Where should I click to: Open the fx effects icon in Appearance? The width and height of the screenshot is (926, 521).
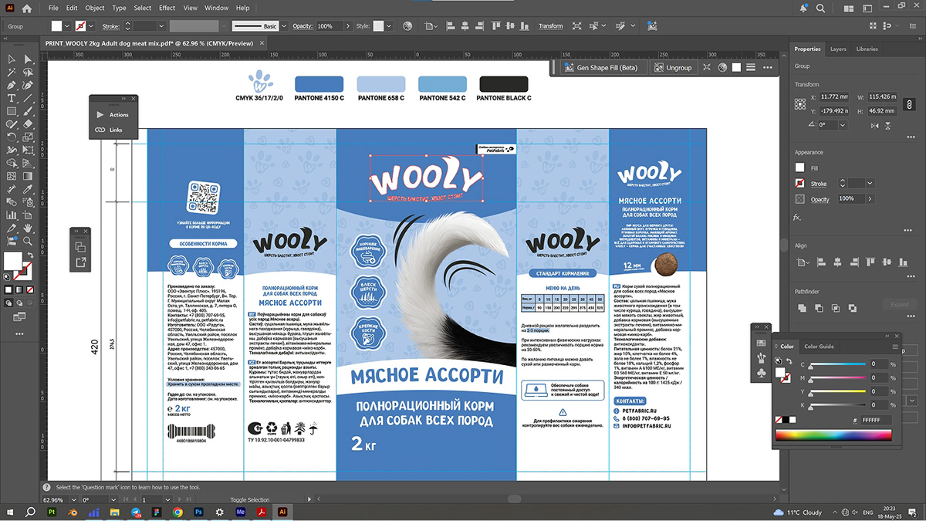click(797, 217)
